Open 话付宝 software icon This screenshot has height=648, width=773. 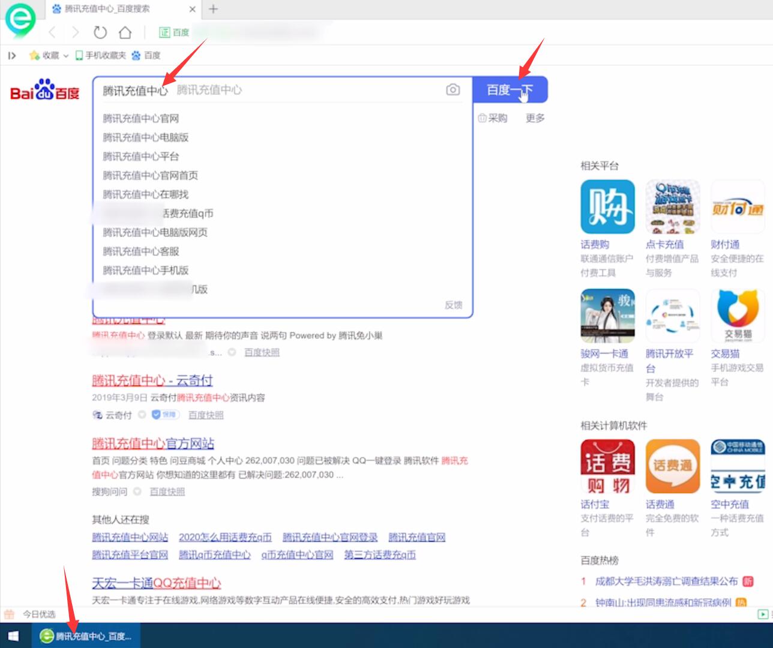click(x=607, y=466)
